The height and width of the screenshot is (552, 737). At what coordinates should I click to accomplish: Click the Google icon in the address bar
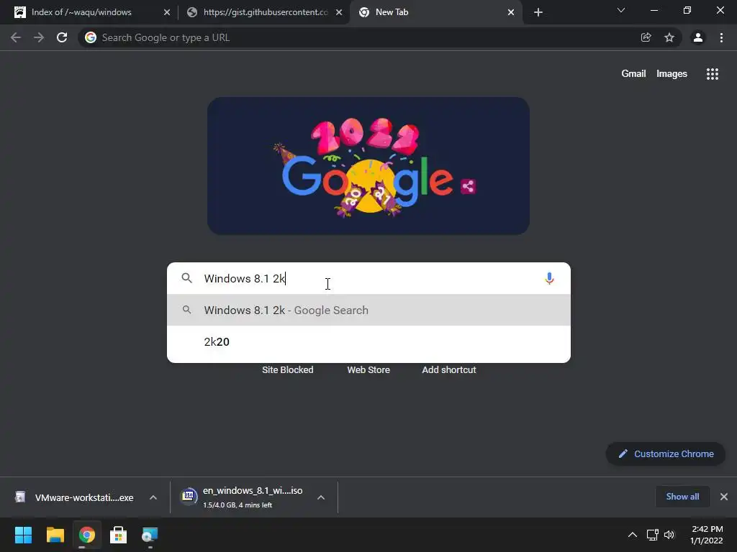click(91, 37)
